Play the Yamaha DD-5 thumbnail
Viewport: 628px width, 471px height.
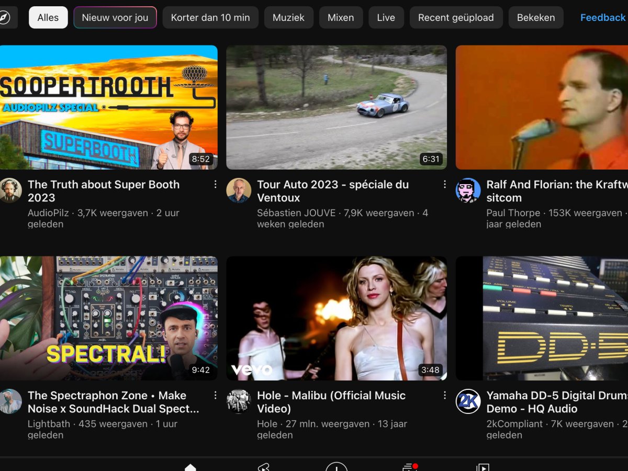(542, 318)
